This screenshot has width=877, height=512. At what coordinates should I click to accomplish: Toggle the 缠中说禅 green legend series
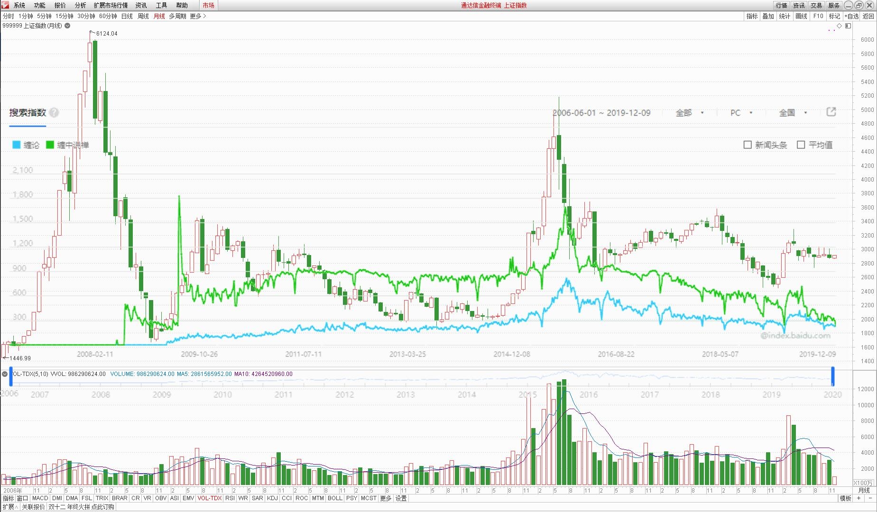pyautogui.click(x=50, y=145)
